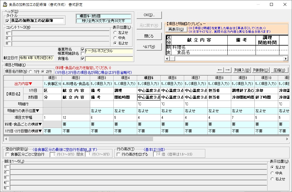This screenshot has width=292, height=192.
Task: Click the title text field
Action: pyautogui.click(x=37, y=21)
